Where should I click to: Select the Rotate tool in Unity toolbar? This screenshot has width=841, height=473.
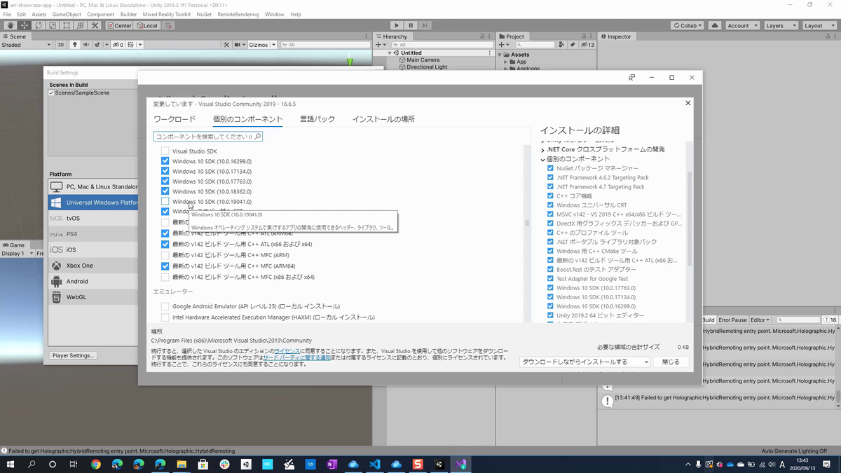point(39,25)
